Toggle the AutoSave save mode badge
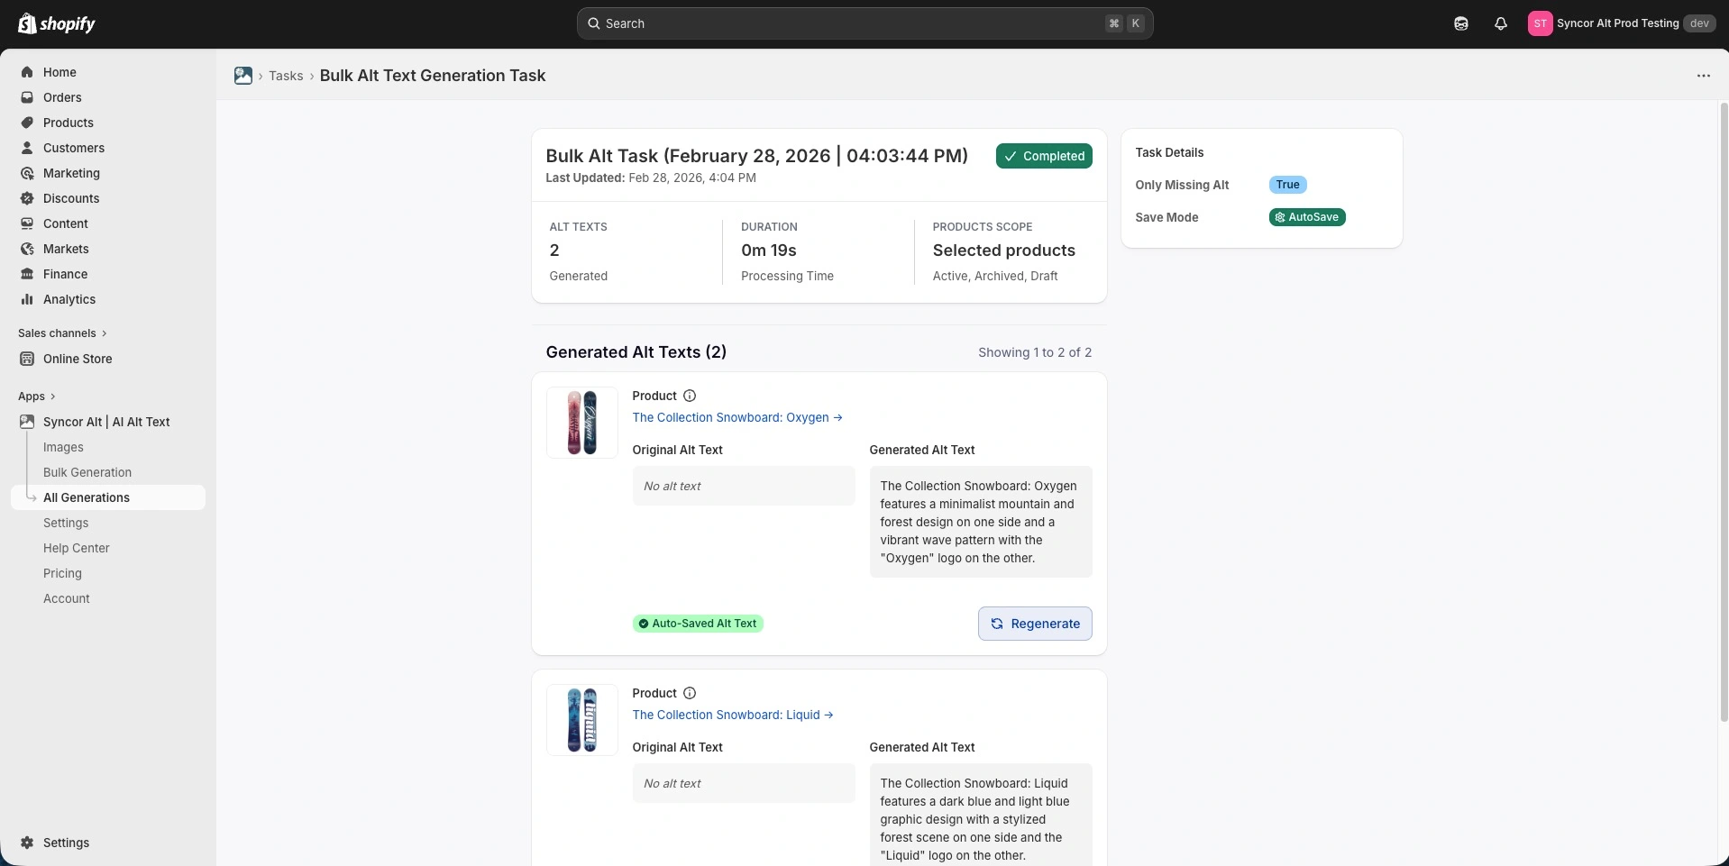 [1307, 217]
